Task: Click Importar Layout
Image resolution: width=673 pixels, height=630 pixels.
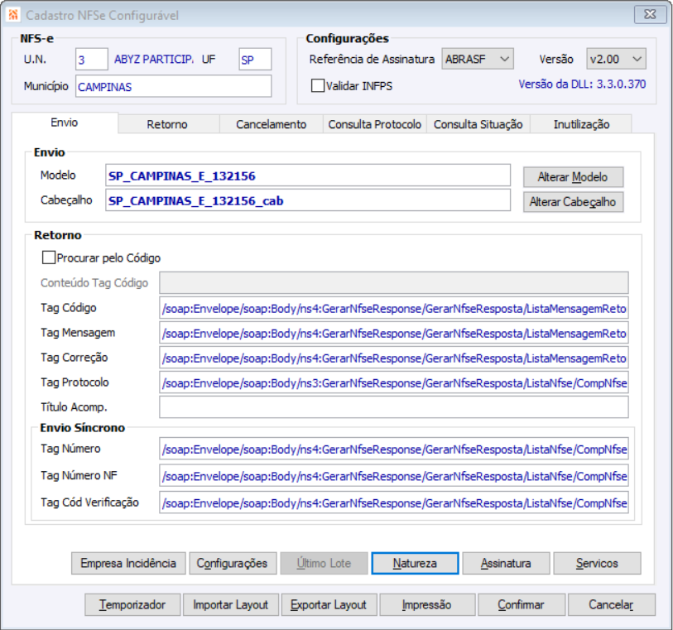Action: (x=230, y=604)
